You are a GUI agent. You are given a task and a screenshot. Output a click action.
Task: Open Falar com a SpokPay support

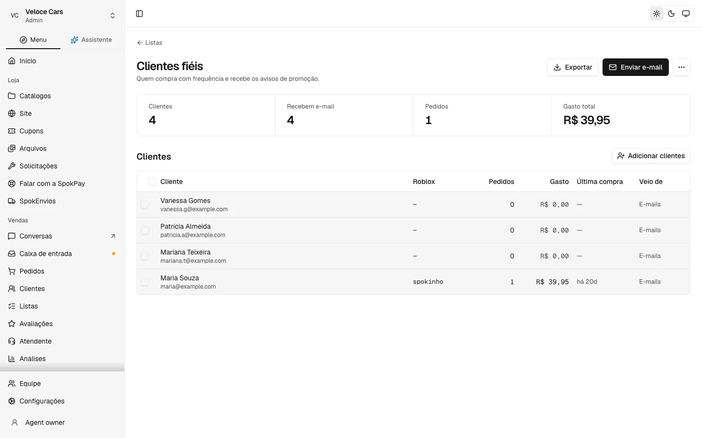coord(62,183)
